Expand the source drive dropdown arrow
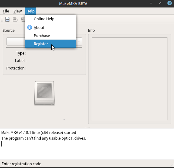 tap(79, 41)
